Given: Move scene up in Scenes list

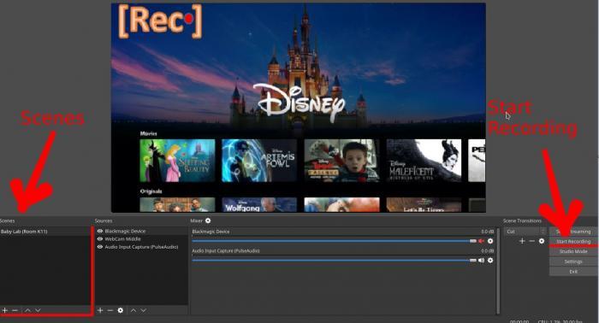Looking at the screenshot, I should (x=27, y=310).
